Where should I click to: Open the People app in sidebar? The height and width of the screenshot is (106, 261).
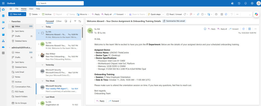(x=3, y=22)
